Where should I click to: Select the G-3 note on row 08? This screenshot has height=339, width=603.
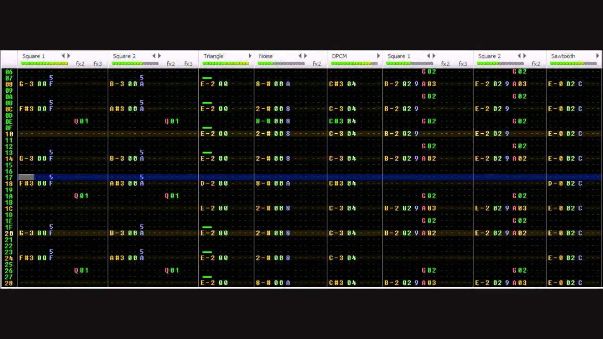[x=26, y=84]
